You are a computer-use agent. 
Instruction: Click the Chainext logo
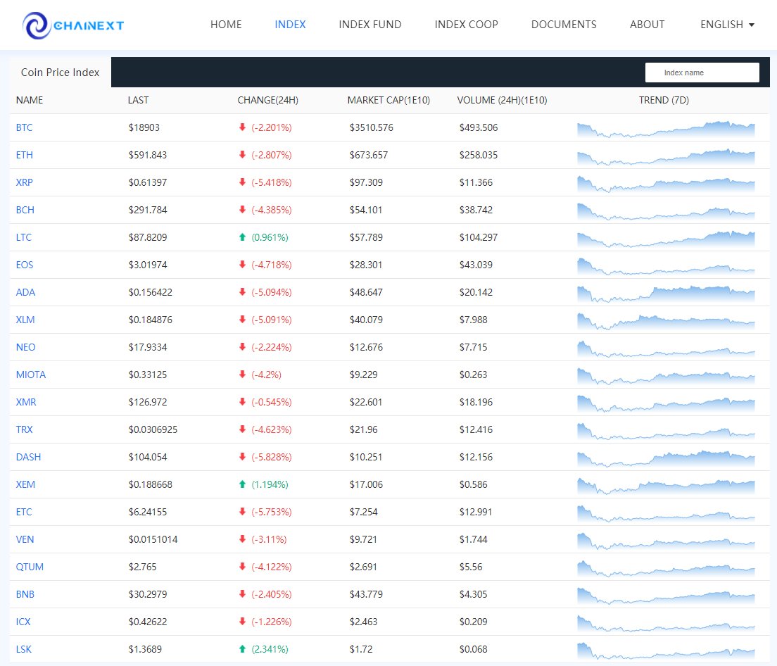[x=73, y=25]
